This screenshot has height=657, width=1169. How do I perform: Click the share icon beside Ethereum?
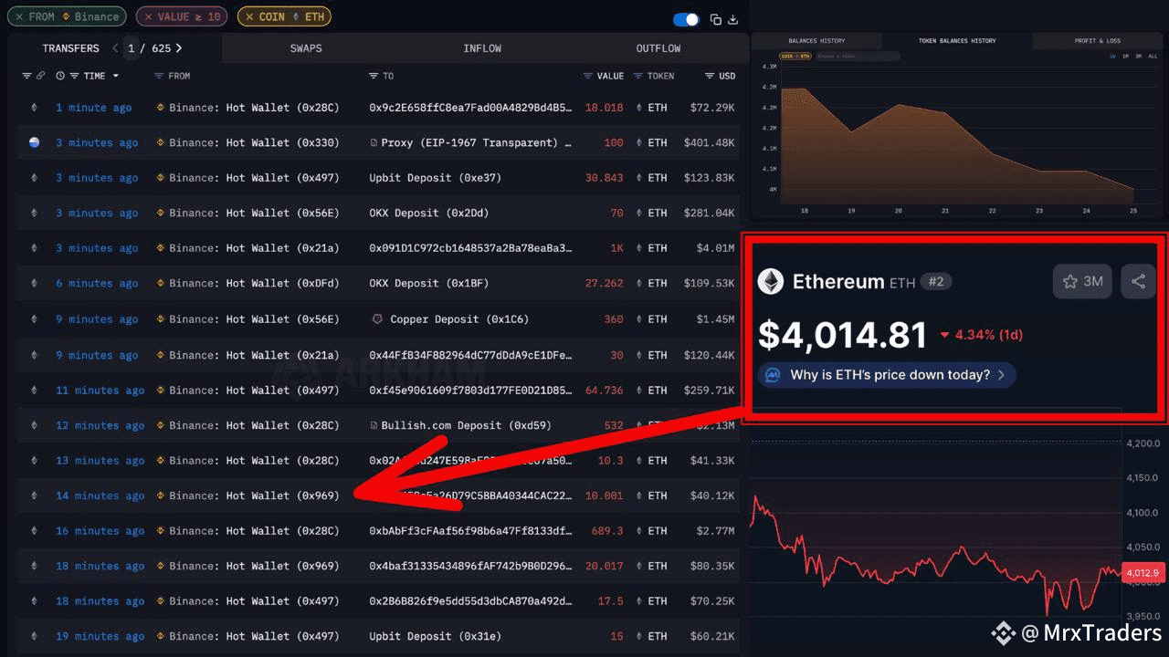(1138, 281)
